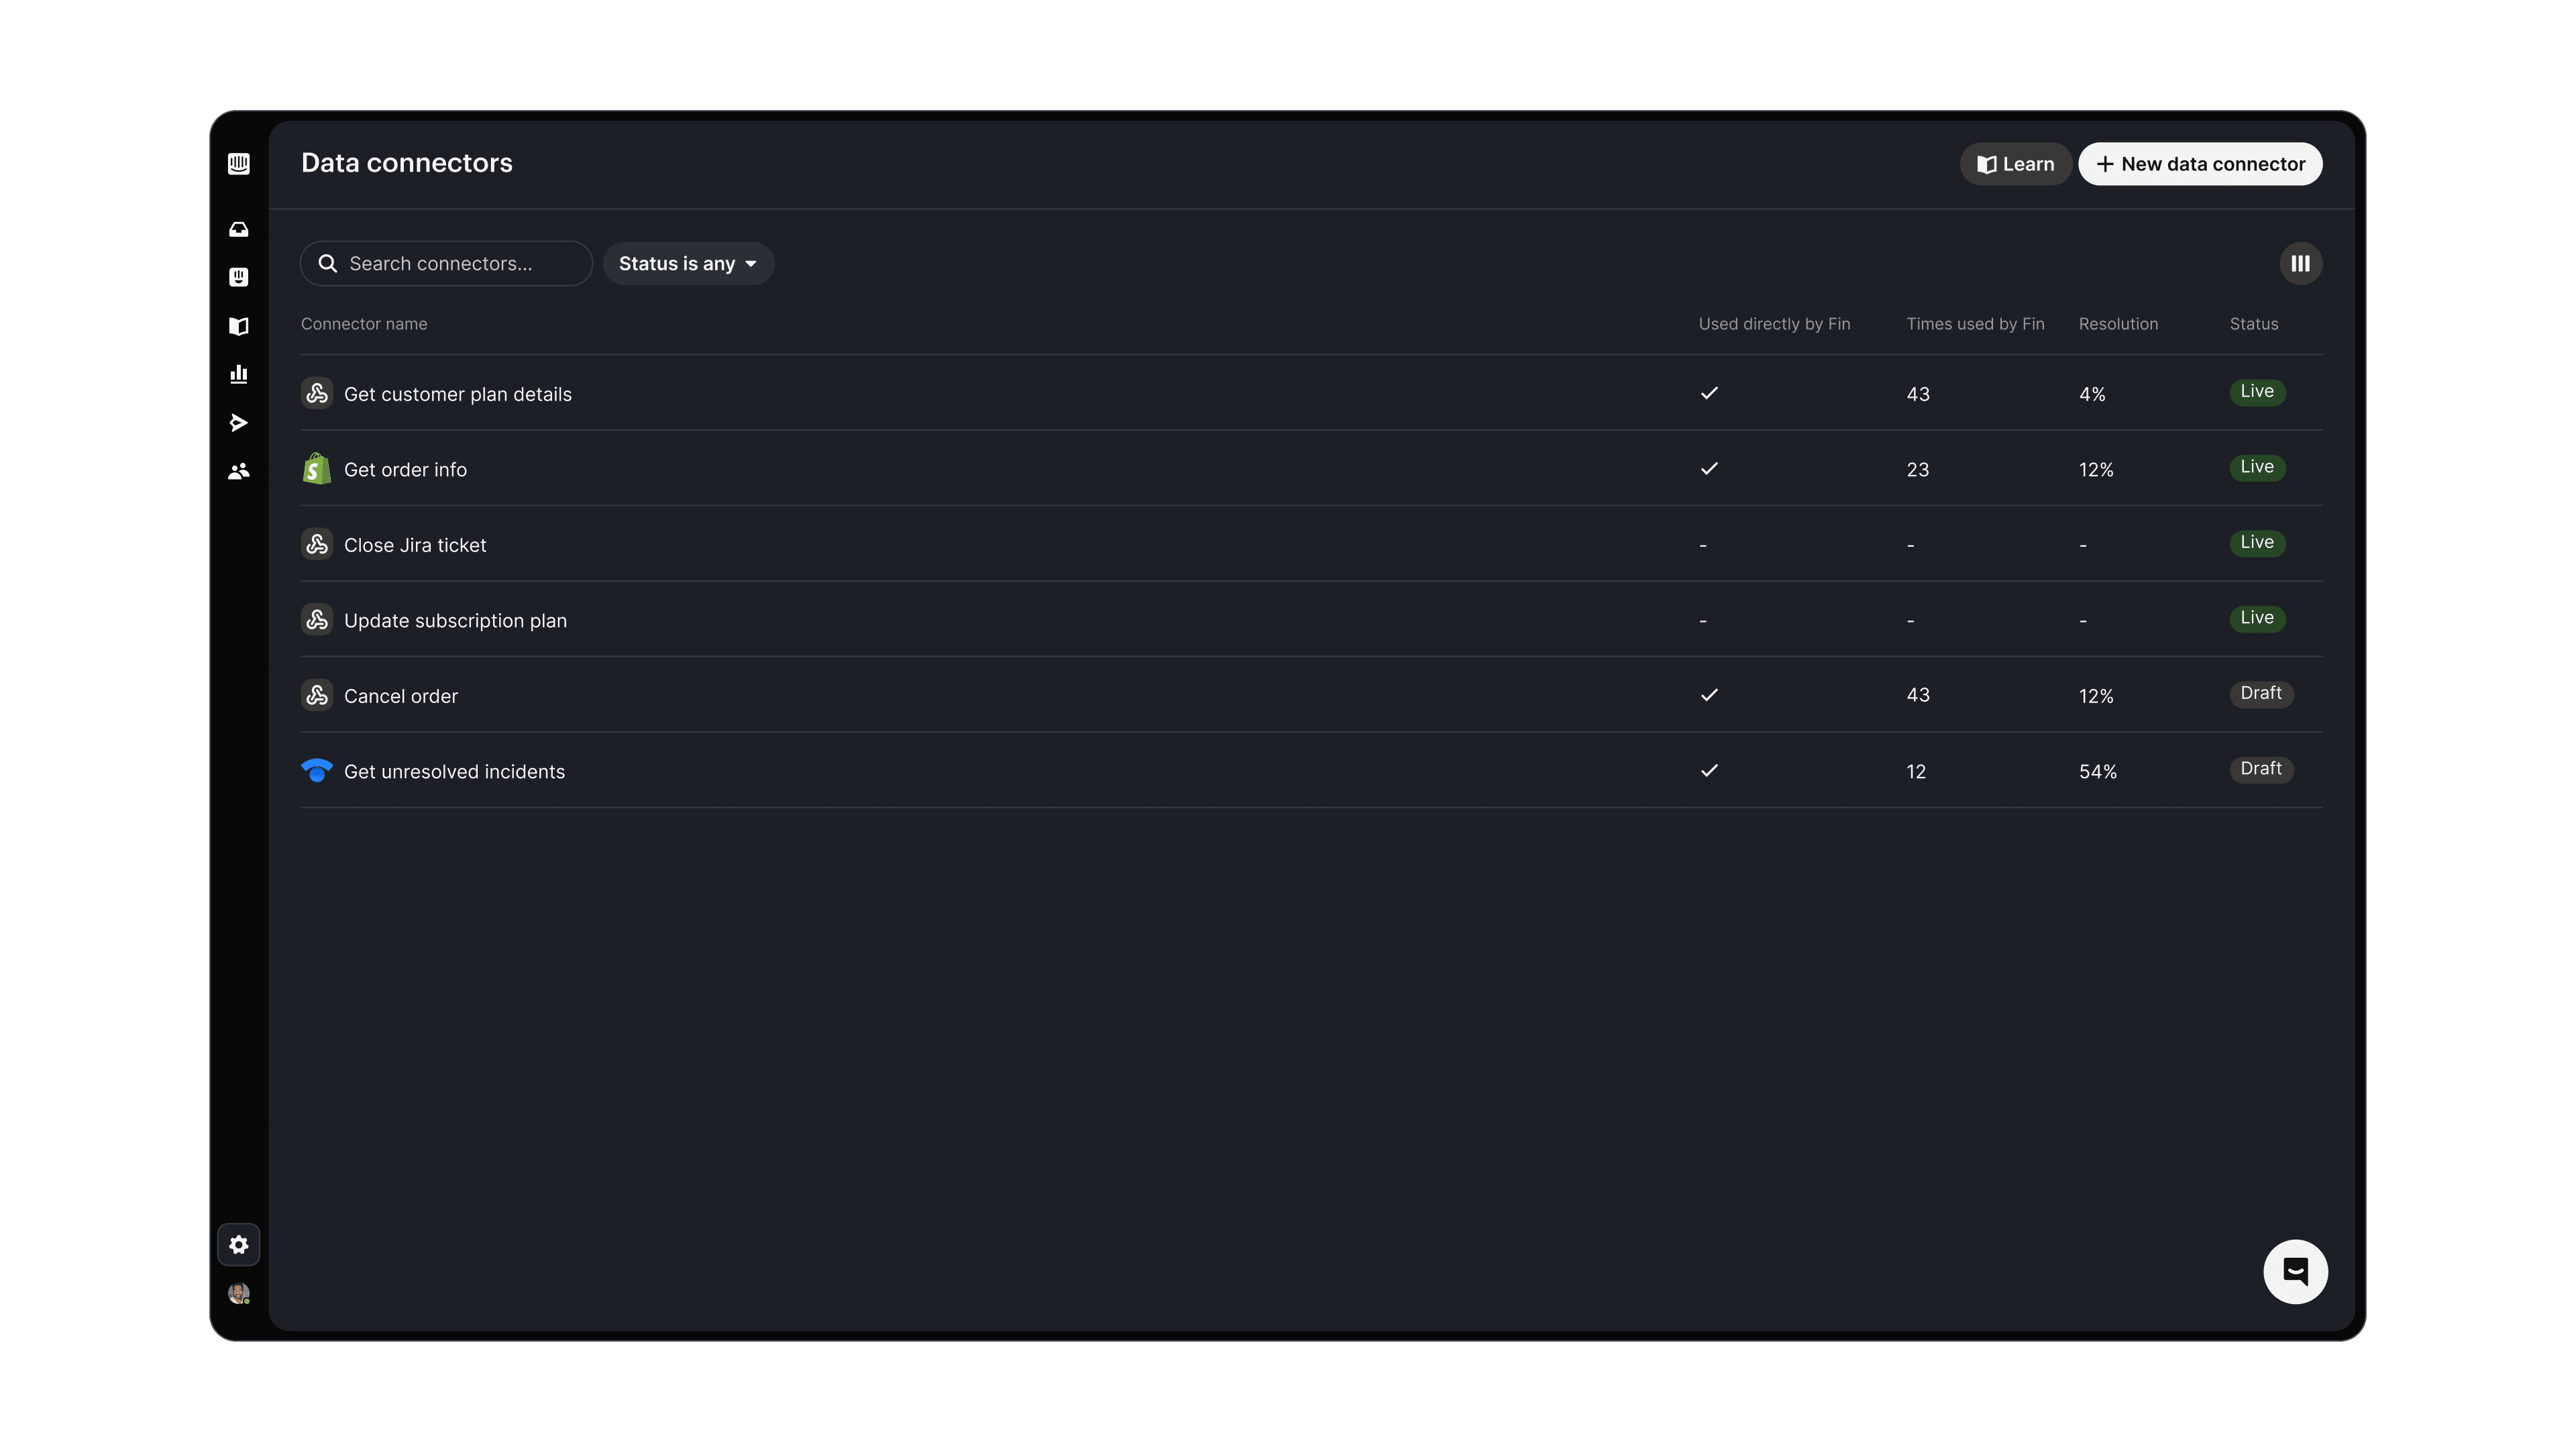This screenshot has width=2576, height=1449.
Task: Open the Contacts people icon
Action: pos(238,471)
